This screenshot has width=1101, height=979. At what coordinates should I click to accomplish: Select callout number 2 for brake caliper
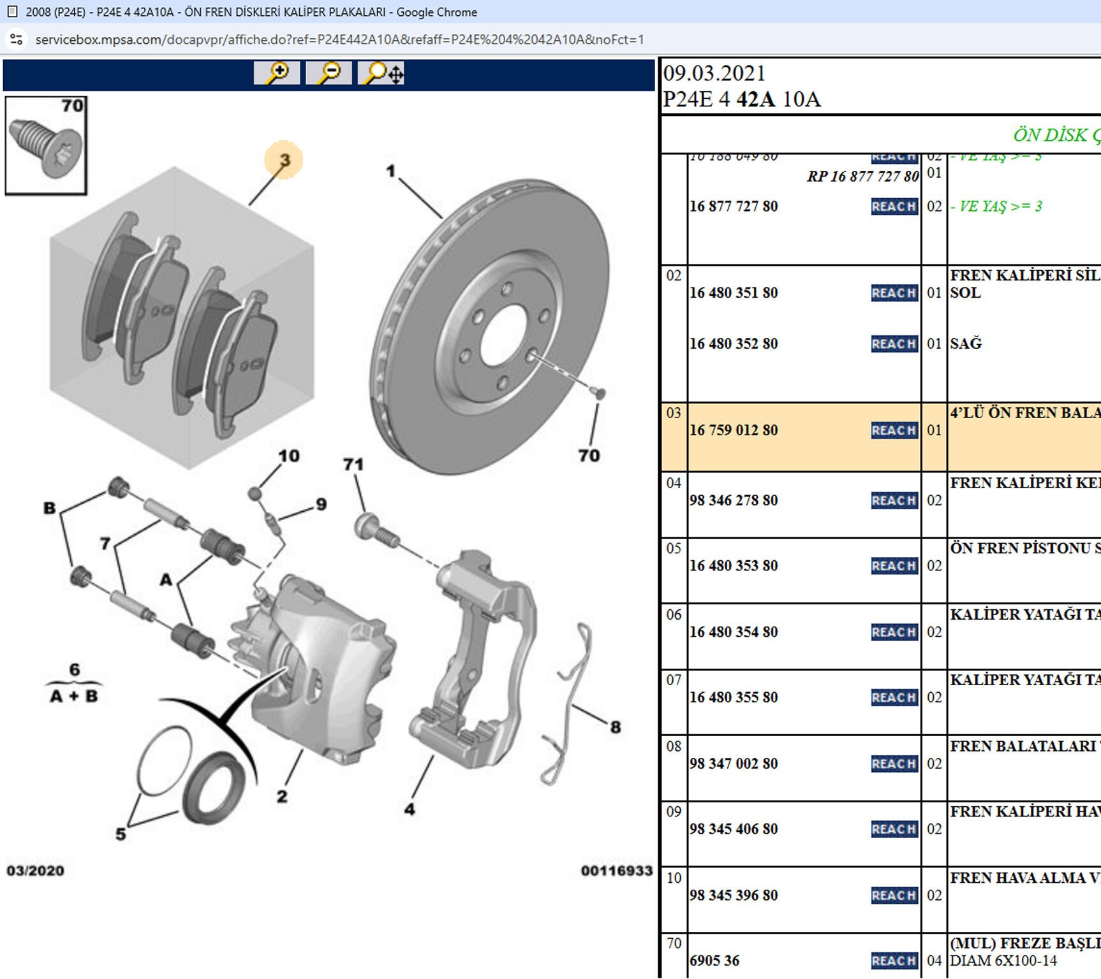pyautogui.click(x=282, y=796)
